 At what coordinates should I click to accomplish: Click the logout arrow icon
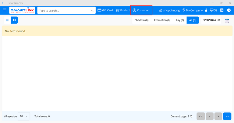tap(229, 10)
